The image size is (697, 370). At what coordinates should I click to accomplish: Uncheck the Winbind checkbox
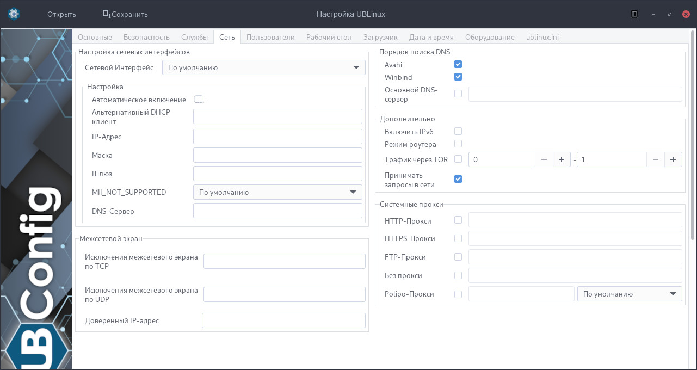coord(458,77)
